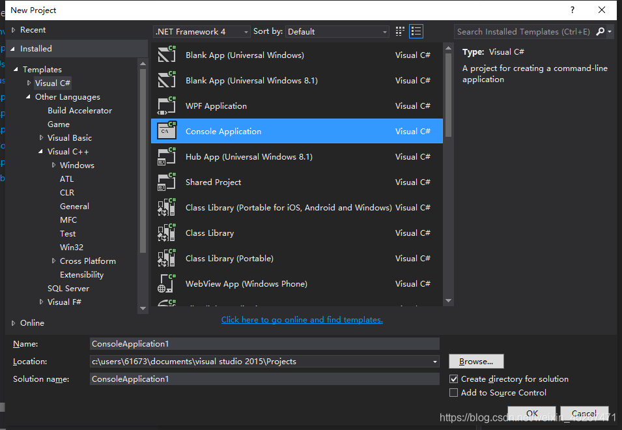This screenshot has height=430, width=622.
Task: Collapse the Installed section
Action: [12, 49]
